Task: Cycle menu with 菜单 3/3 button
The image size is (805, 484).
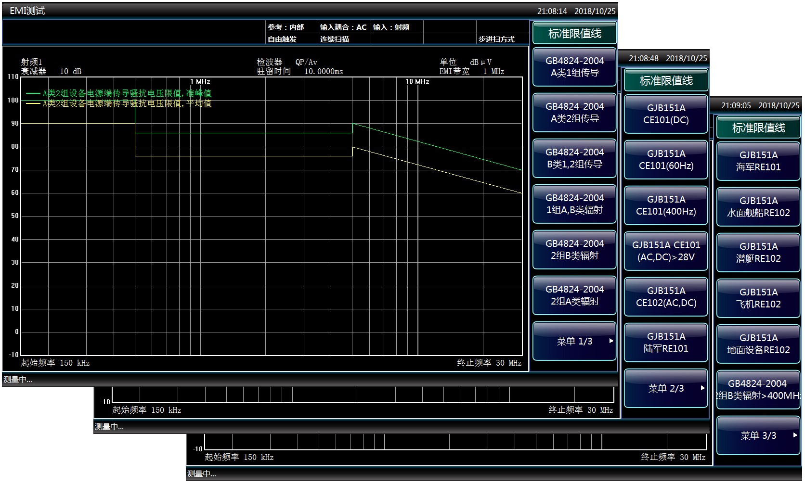Action: pos(758,435)
